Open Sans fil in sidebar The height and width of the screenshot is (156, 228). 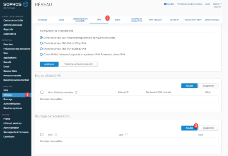[x=7, y=62]
